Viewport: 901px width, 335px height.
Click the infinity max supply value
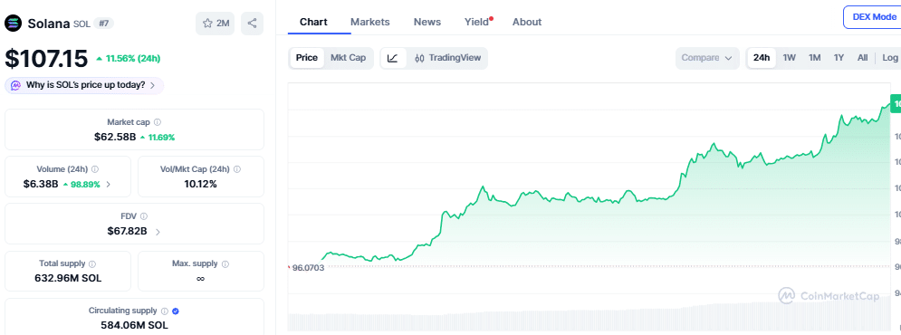tap(200, 279)
